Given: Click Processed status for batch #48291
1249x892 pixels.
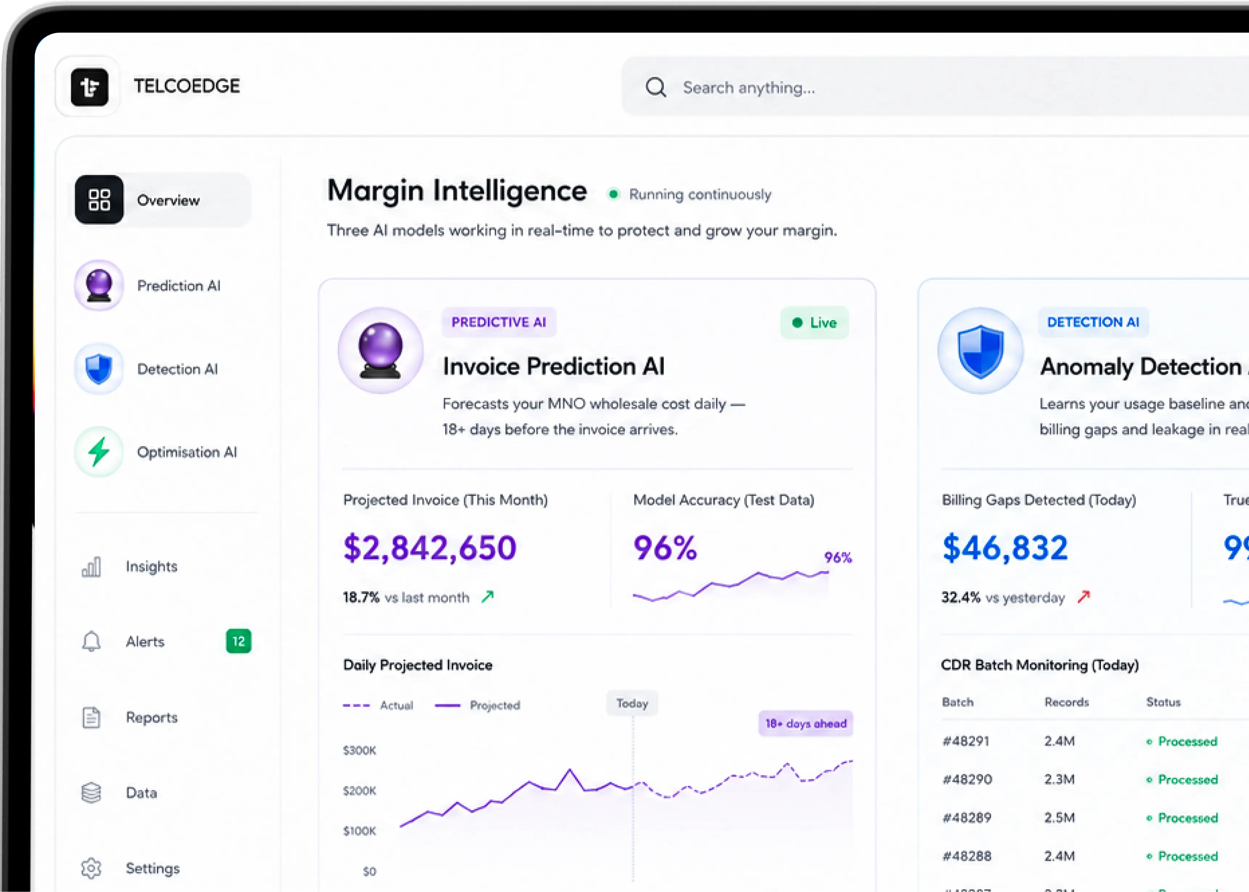Looking at the screenshot, I should pyautogui.click(x=1182, y=741).
